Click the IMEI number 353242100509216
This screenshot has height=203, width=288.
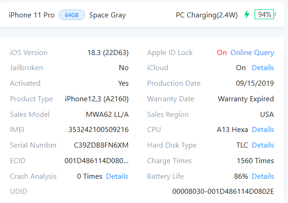pos(98,130)
